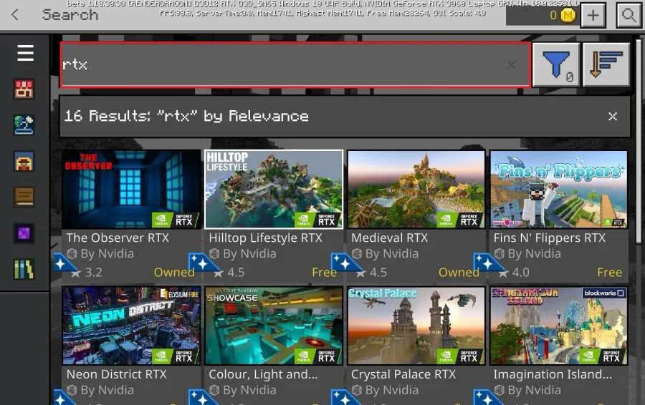This screenshot has height=405, width=645.
Task: Open Medieval RTX thumbnail
Action: pos(416,190)
